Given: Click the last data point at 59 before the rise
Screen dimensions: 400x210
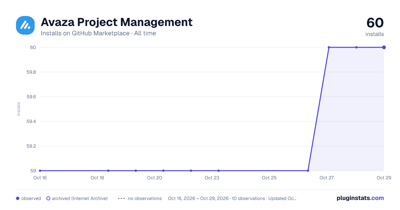Looking at the screenshot, I should pyautogui.click(x=308, y=171).
